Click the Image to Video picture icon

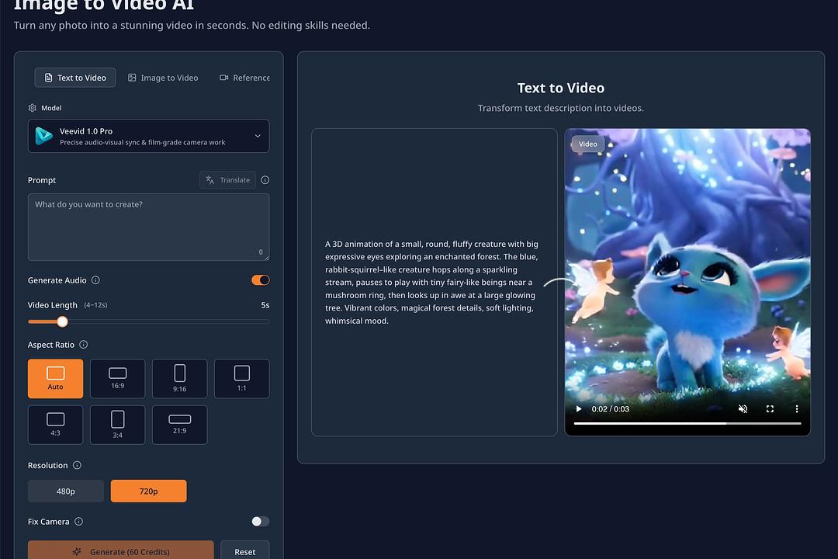[132, 77]
